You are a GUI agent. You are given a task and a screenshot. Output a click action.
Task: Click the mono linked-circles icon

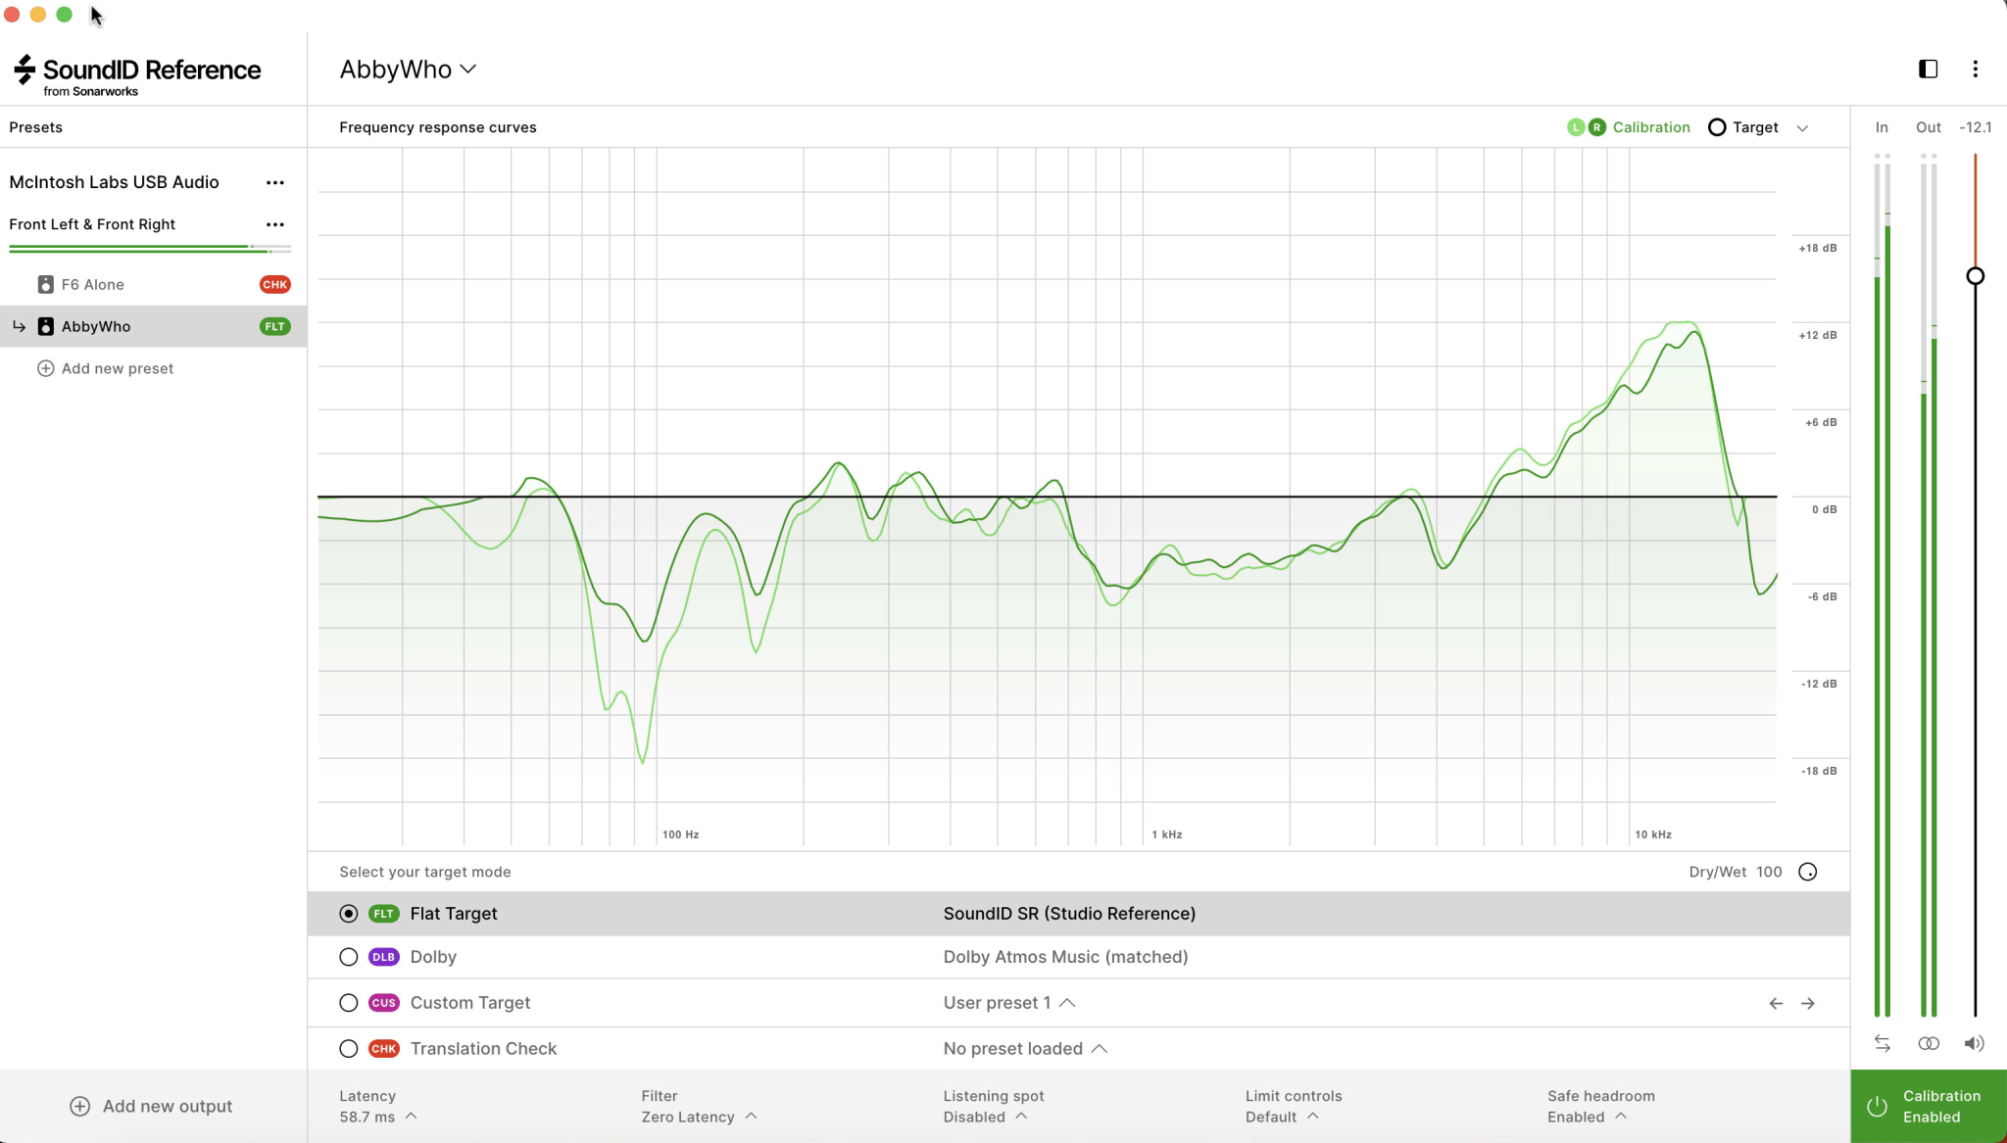coord(1929,1043)
